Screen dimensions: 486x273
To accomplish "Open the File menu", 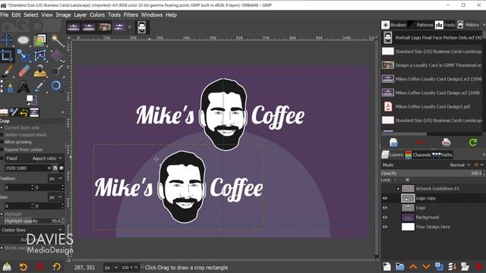I will point(5,15).
